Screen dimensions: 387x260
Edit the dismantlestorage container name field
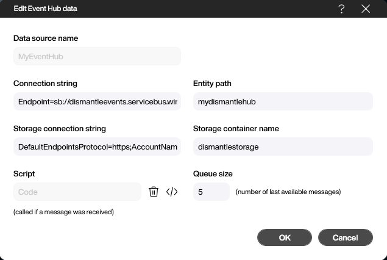282,146
